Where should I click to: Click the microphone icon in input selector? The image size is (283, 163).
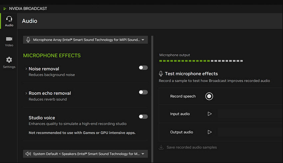click(x=28, y=40)
